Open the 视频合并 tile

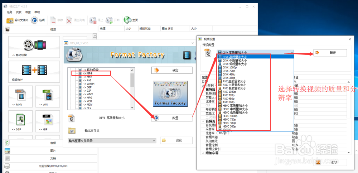34,72
